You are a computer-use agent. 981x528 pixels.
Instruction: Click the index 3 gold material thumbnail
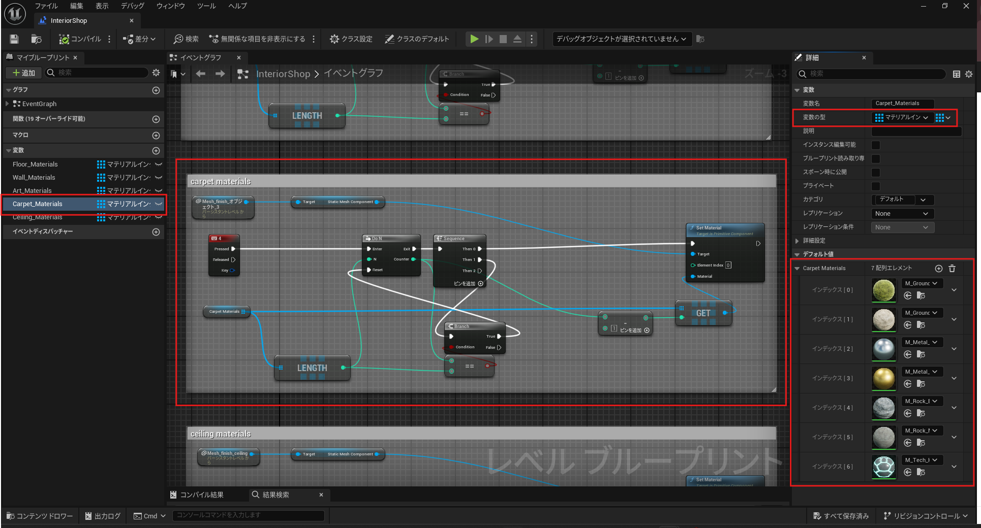pyautogui.click(x=883, y=379)
